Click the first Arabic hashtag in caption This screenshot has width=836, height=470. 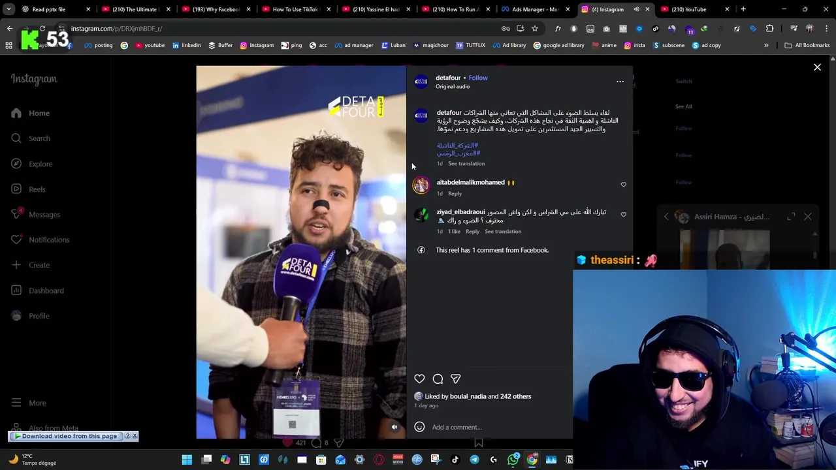tap(457, 146)
